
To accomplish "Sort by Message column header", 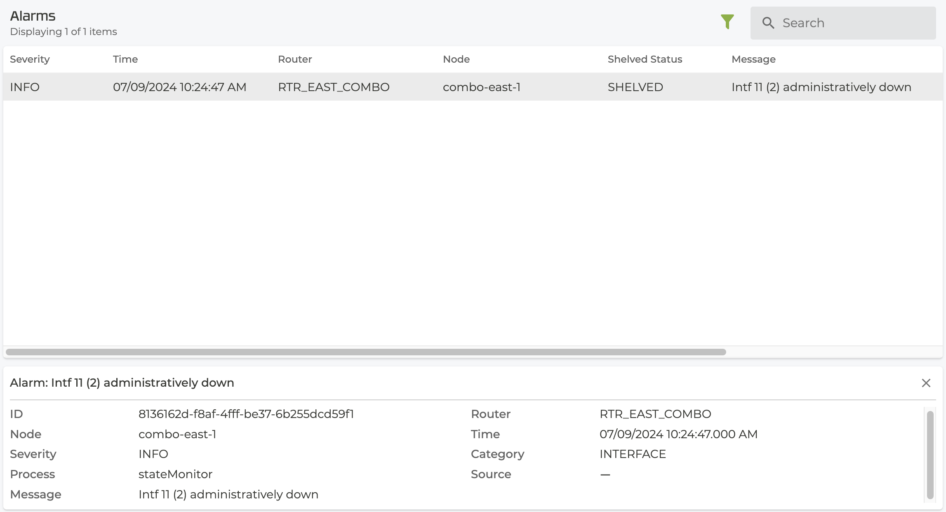I will click(753, 59).
